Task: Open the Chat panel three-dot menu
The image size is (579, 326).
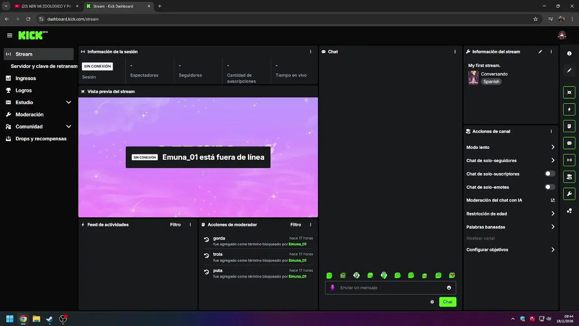Action: pos(455,52)
